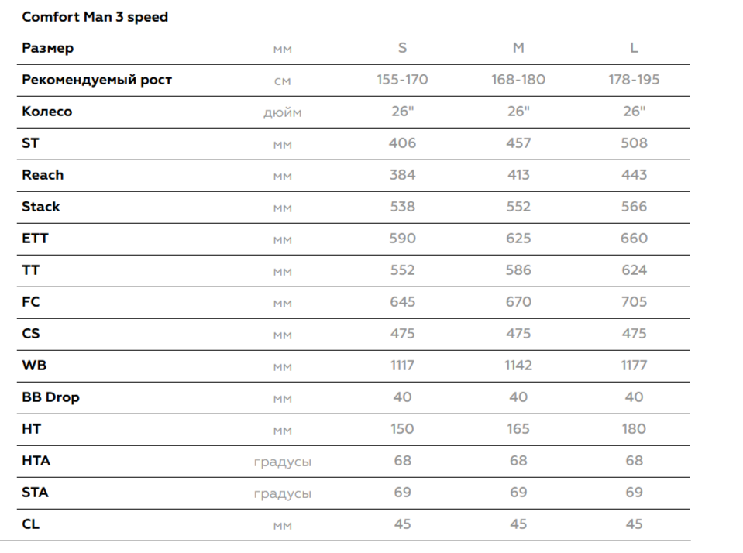743x553 pixels.
Task: Select the size L column header
Action: [634, 48]
